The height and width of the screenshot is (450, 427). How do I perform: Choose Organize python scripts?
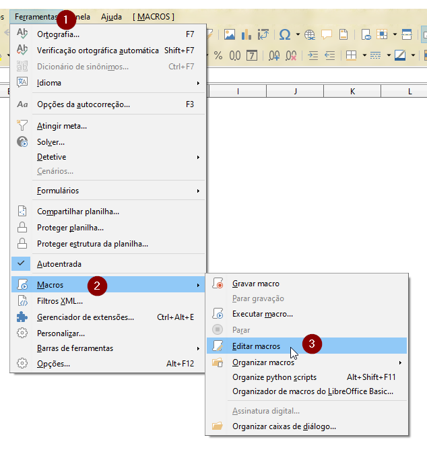pos(306,377)
